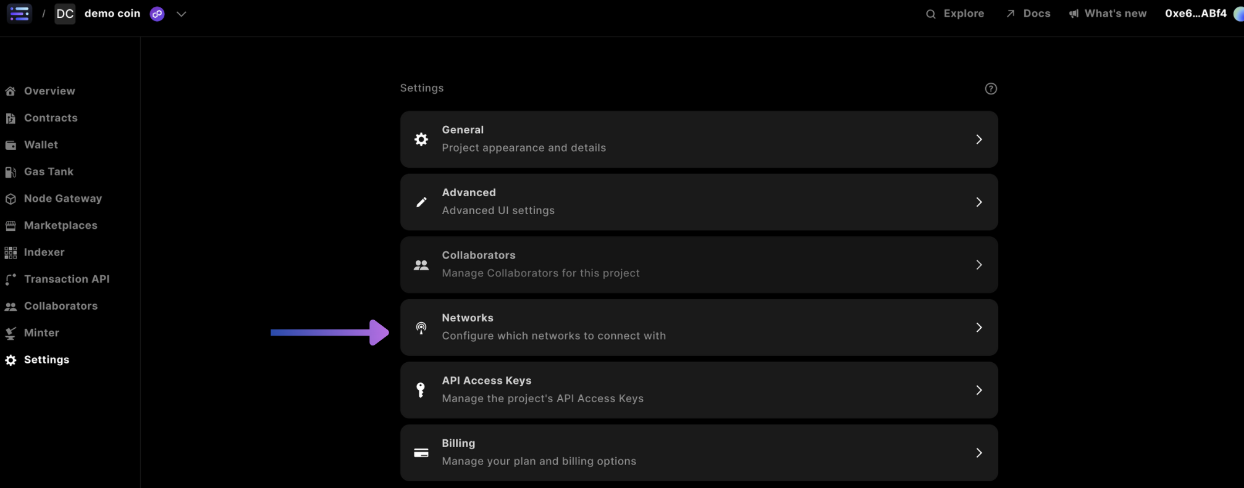Image resolution: width=1244 pixels, height=488 pixels.
Task: Open the Minter section
Action: click(40, 332)
